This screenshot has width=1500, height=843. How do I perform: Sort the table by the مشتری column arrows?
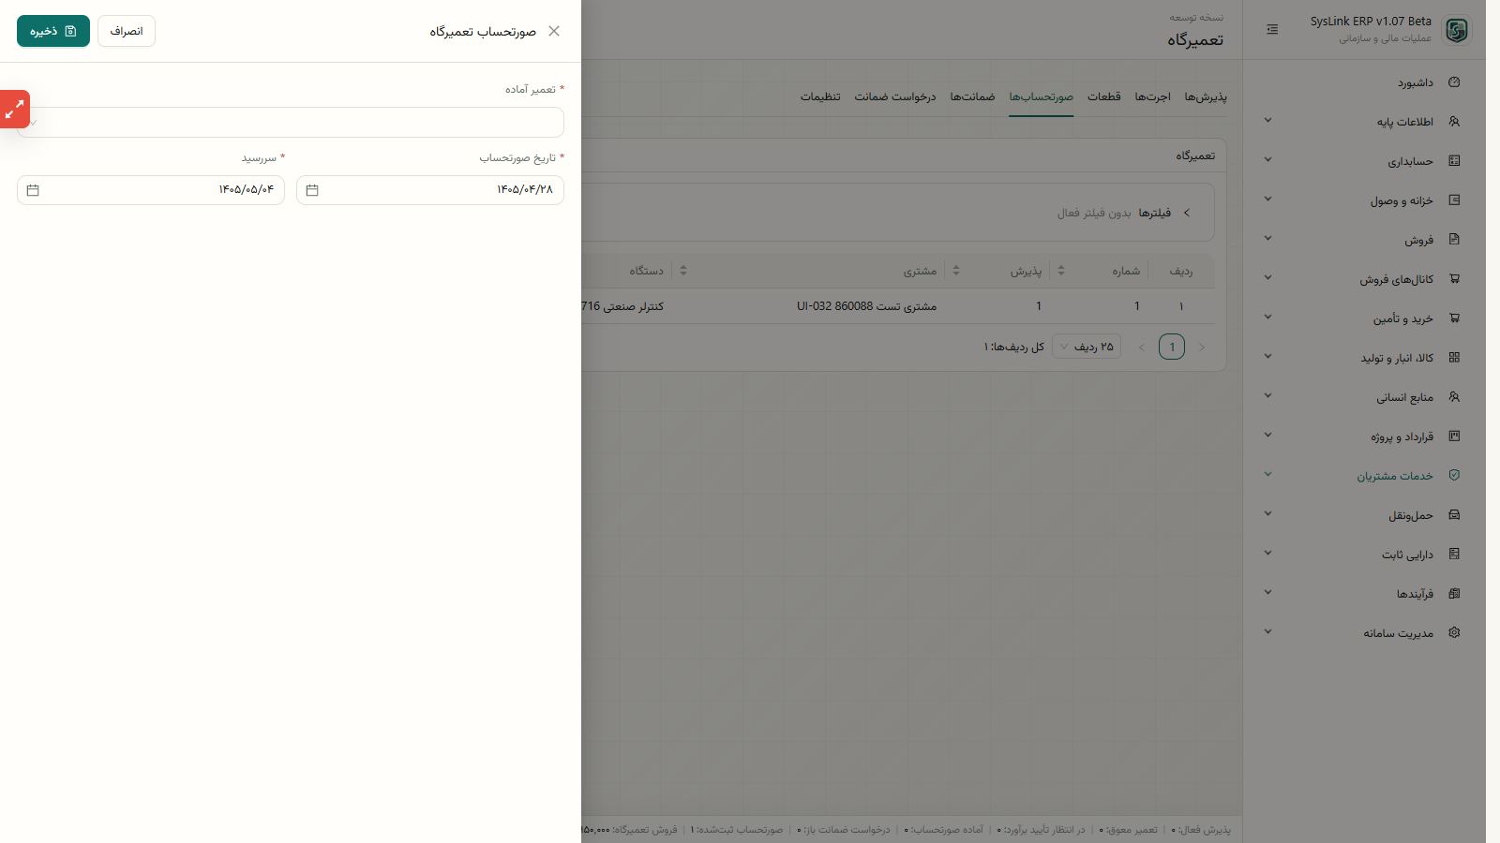683,271
